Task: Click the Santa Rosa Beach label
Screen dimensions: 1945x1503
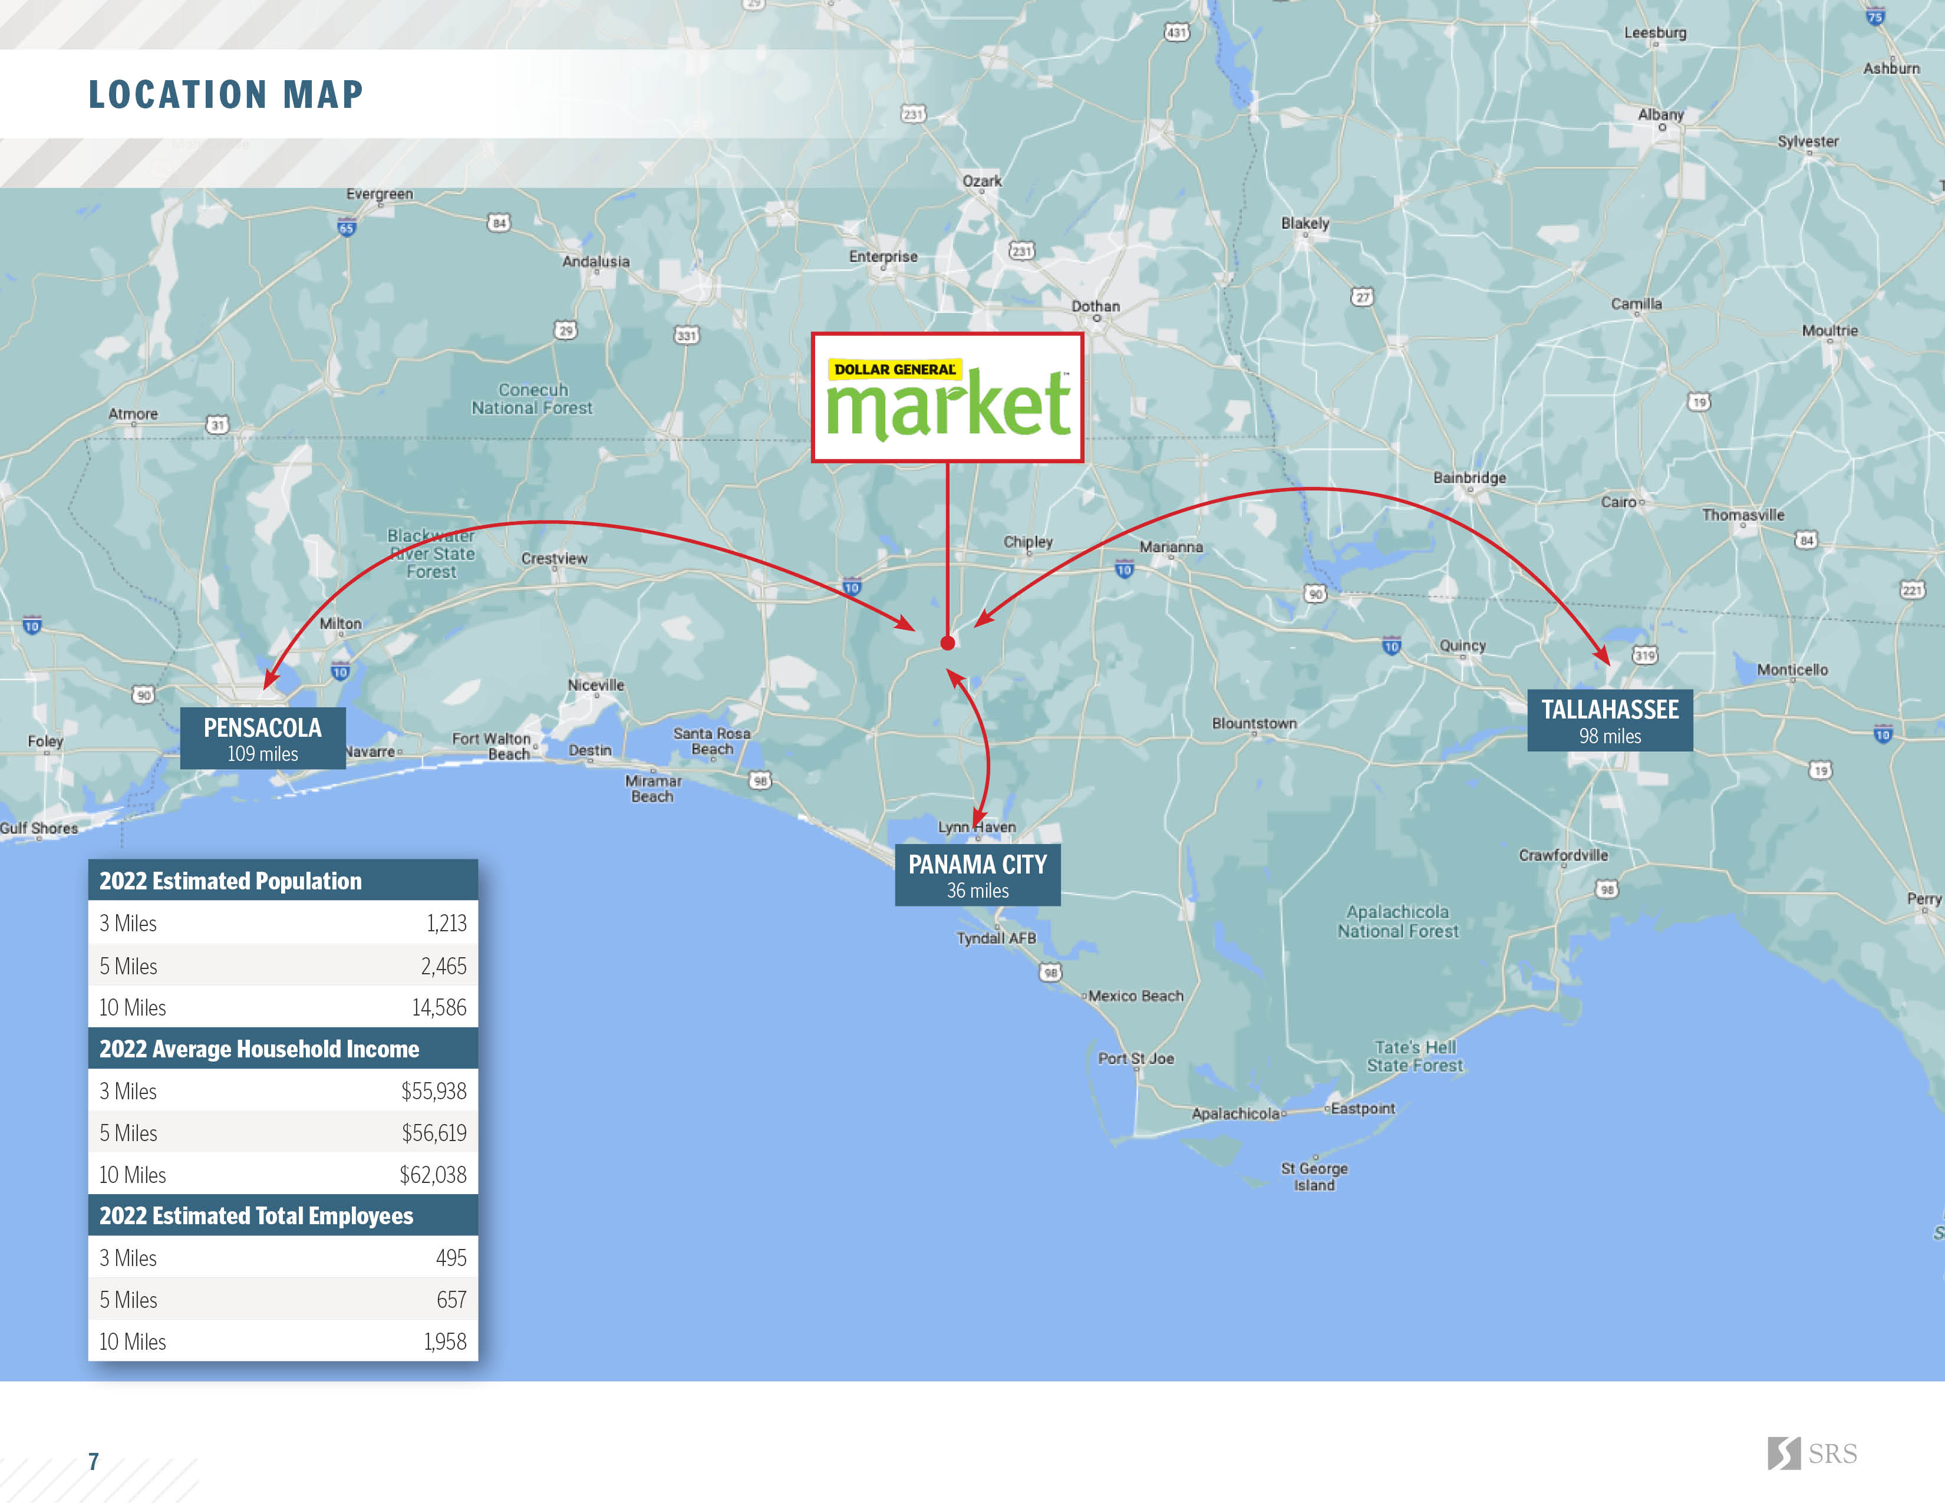Action: tap(711, 741)
